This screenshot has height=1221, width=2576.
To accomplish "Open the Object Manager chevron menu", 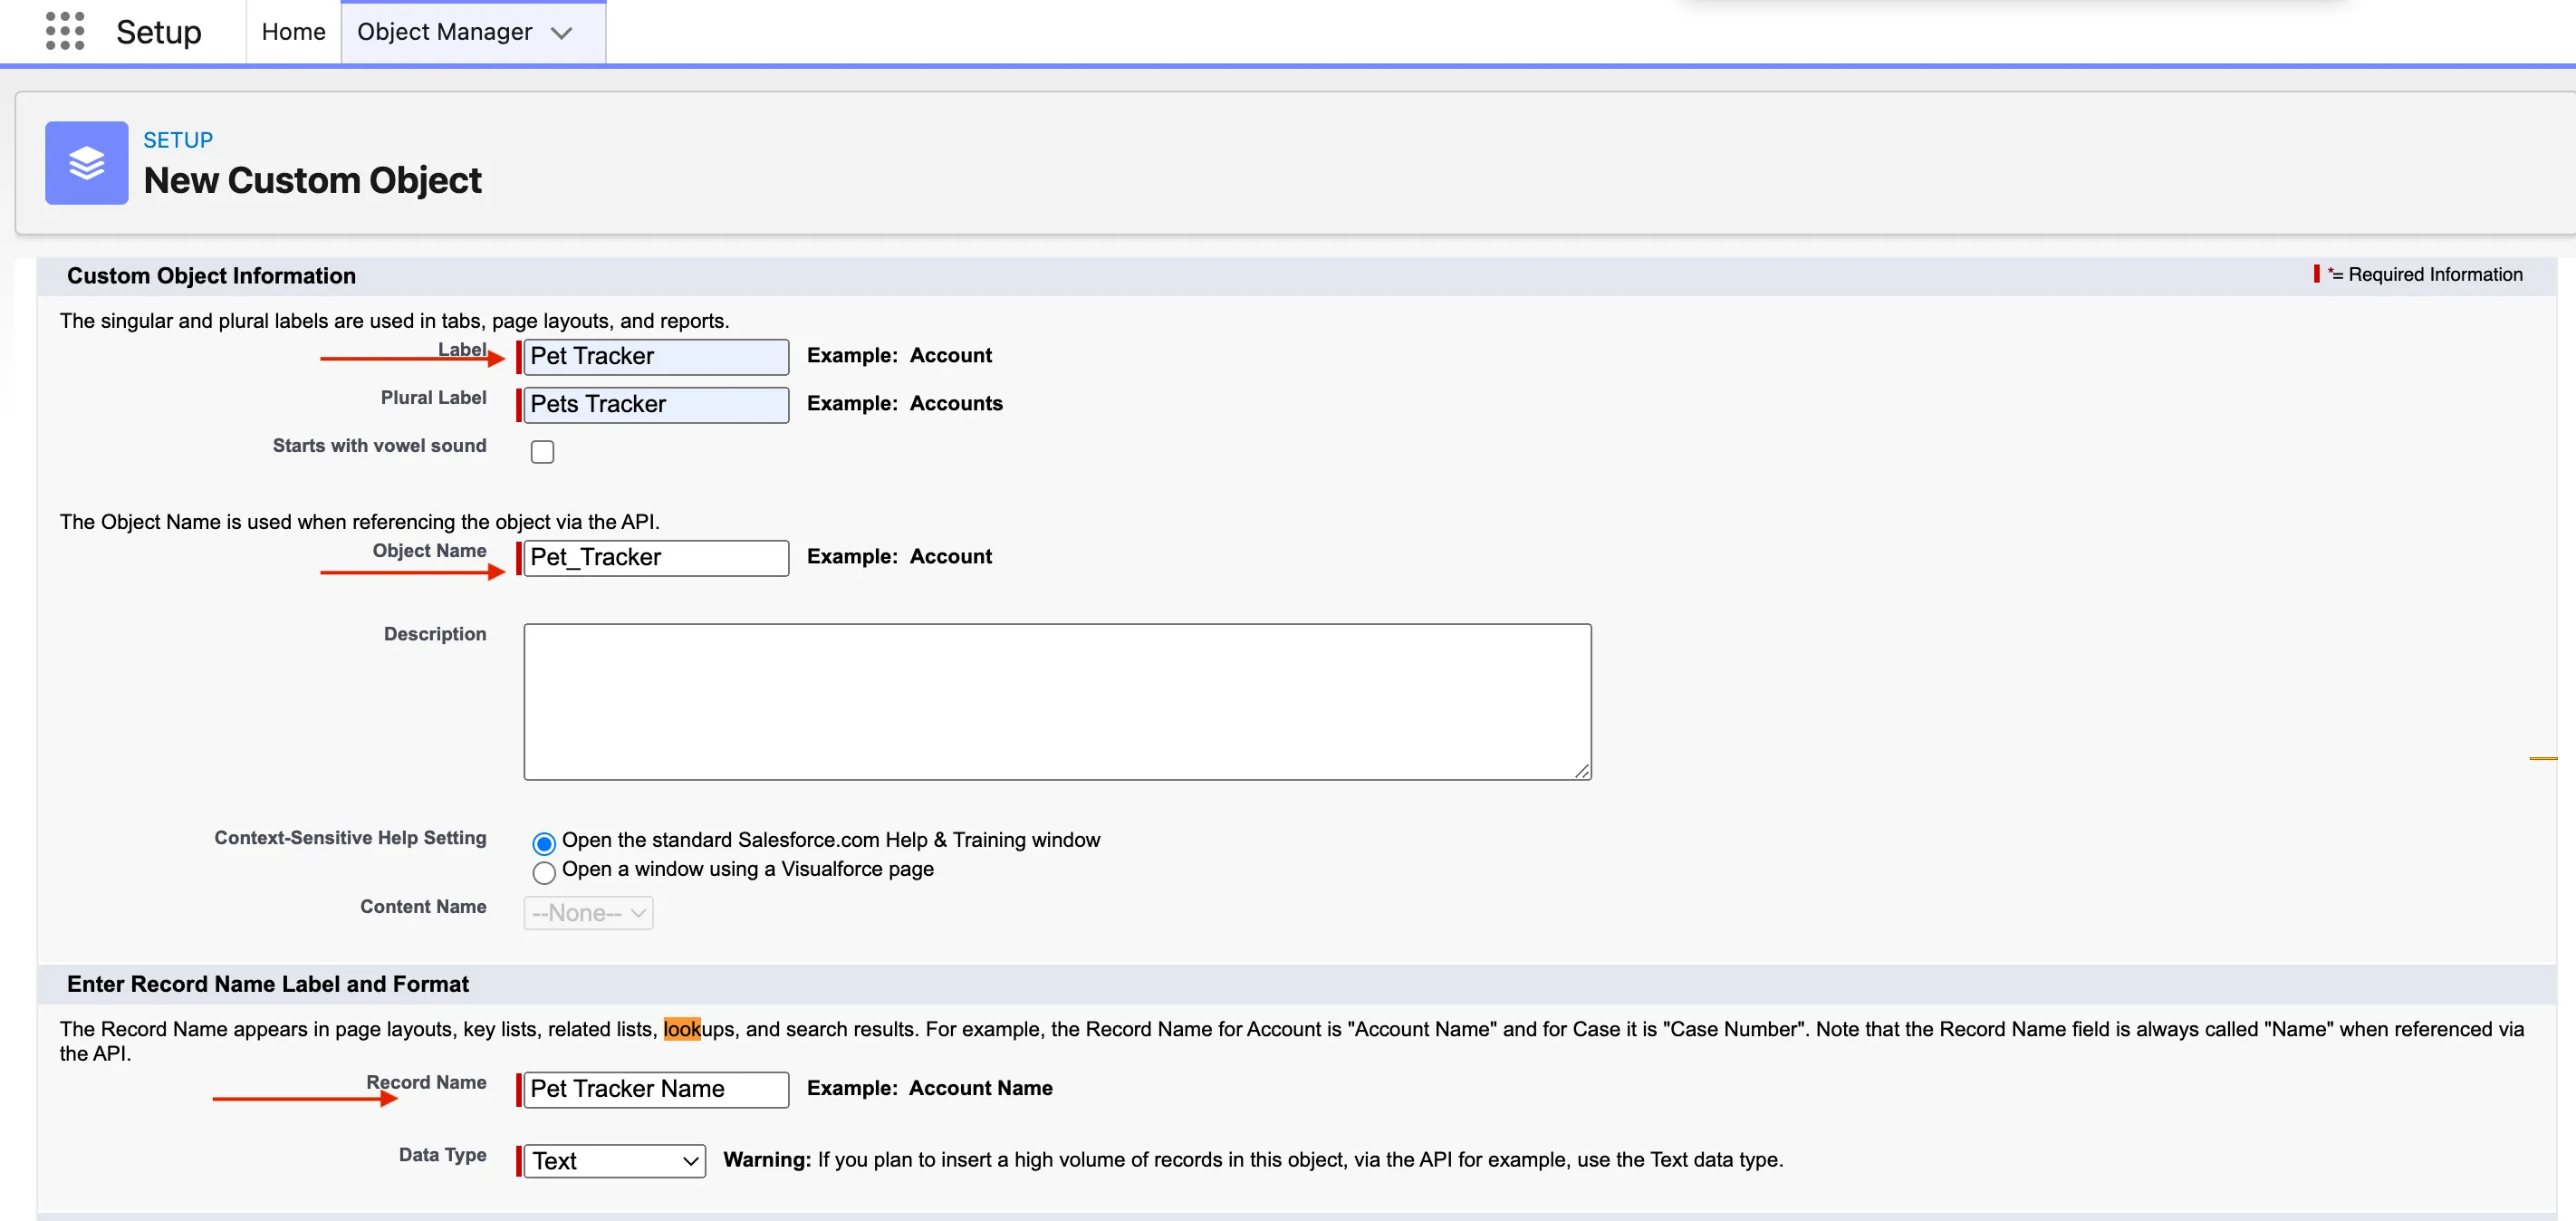I will (x=562, y=33).
